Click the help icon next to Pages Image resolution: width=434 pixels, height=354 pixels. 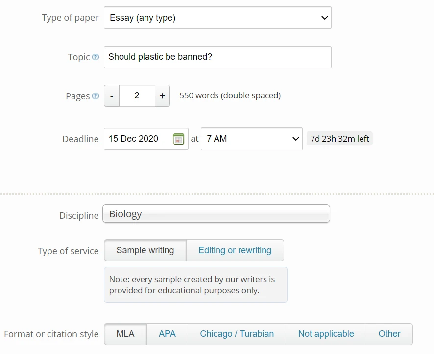(96, 96)
